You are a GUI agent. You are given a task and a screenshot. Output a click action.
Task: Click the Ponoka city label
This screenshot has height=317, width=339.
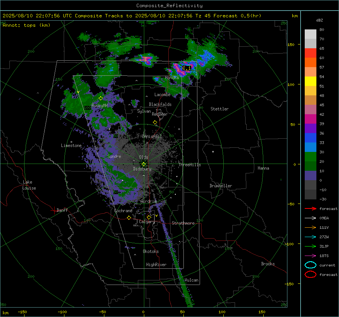(172, 78)
